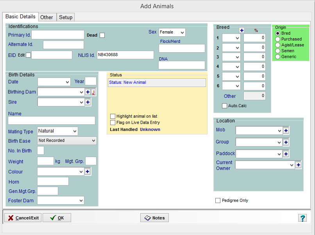
Task: Add a new Paddock with plus icon
Action: pos(286,154)
